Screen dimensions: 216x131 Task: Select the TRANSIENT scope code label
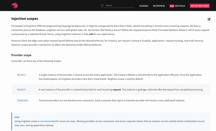click(23, 100)
